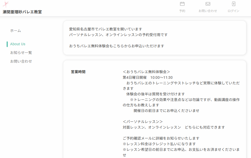Viewport: 251px width, 158px height.
Task: Click the 営業時間 heading label
Action: pyautogui.click(x=78, y=72)
